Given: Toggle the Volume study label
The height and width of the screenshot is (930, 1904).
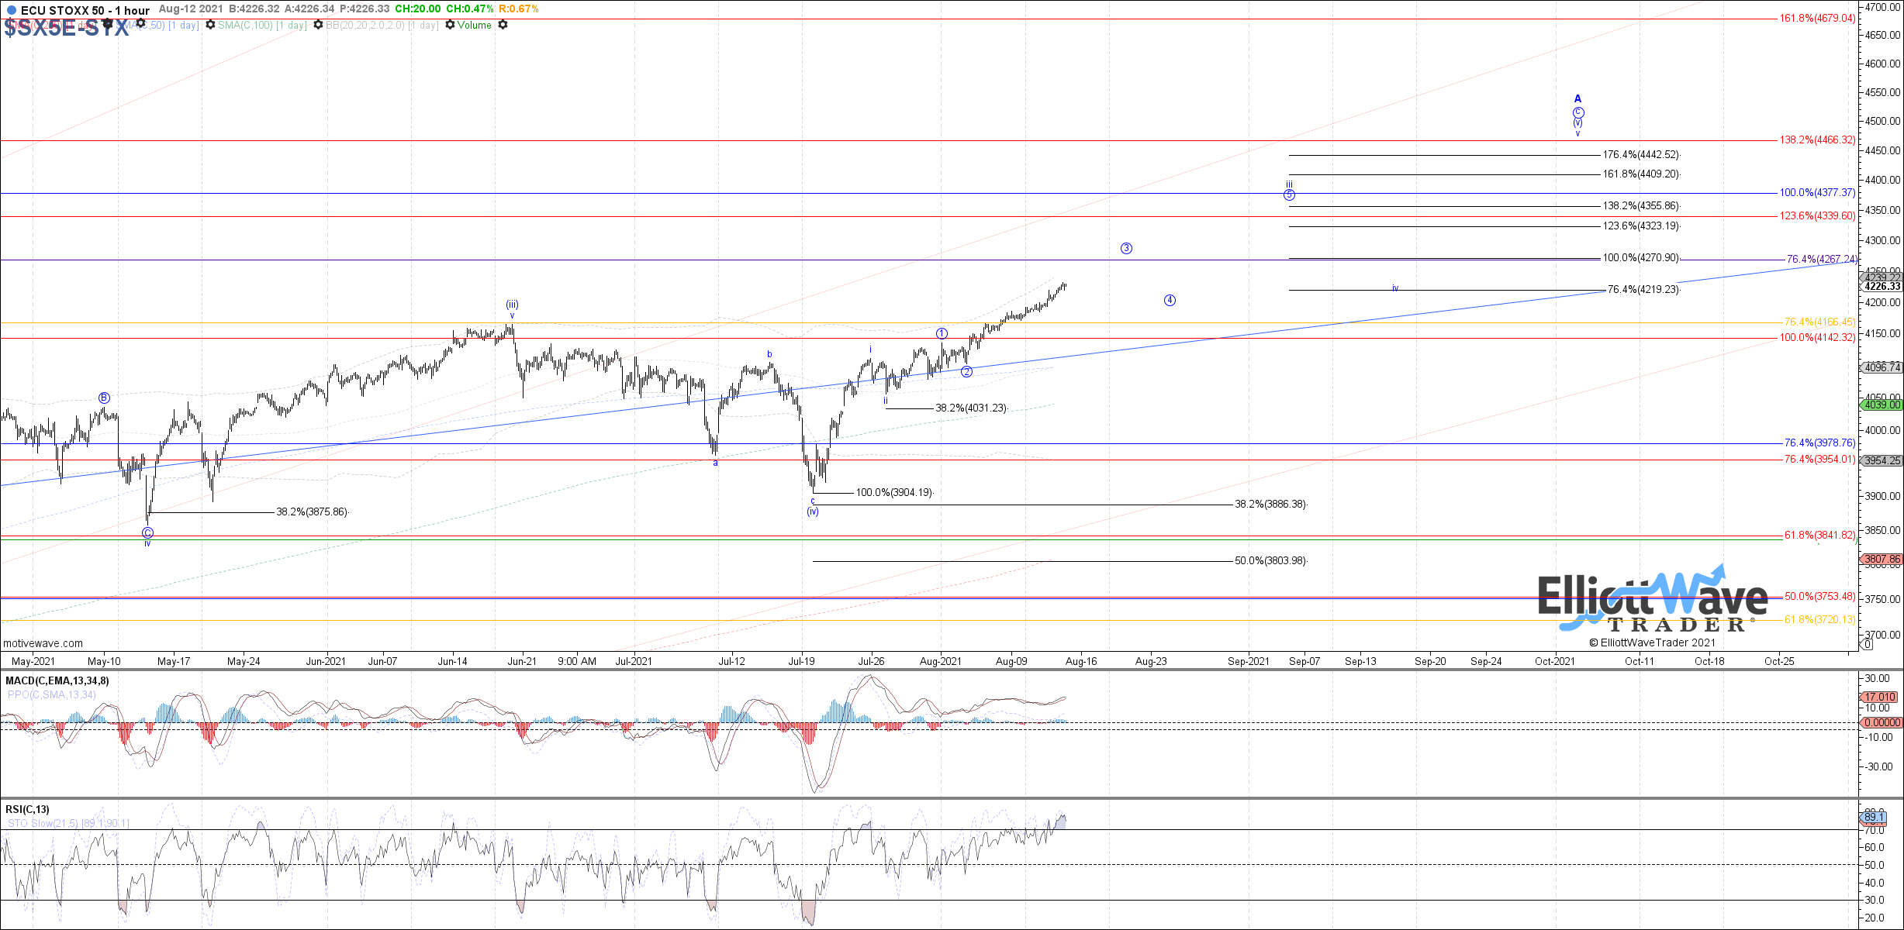Looking at the screenshot, I should point(474,25).
